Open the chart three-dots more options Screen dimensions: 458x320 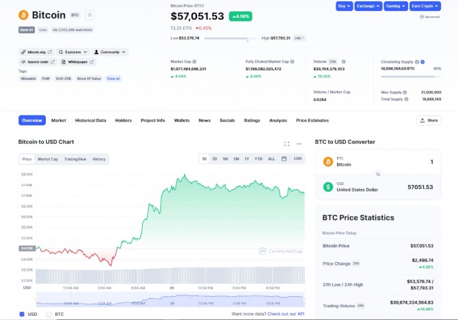tap(299, 144)
